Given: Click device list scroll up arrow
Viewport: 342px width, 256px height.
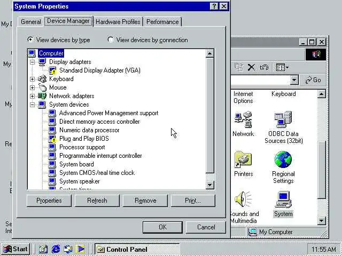Looking at the screenshot, I should pyautogui.click(x=209, y=53).
